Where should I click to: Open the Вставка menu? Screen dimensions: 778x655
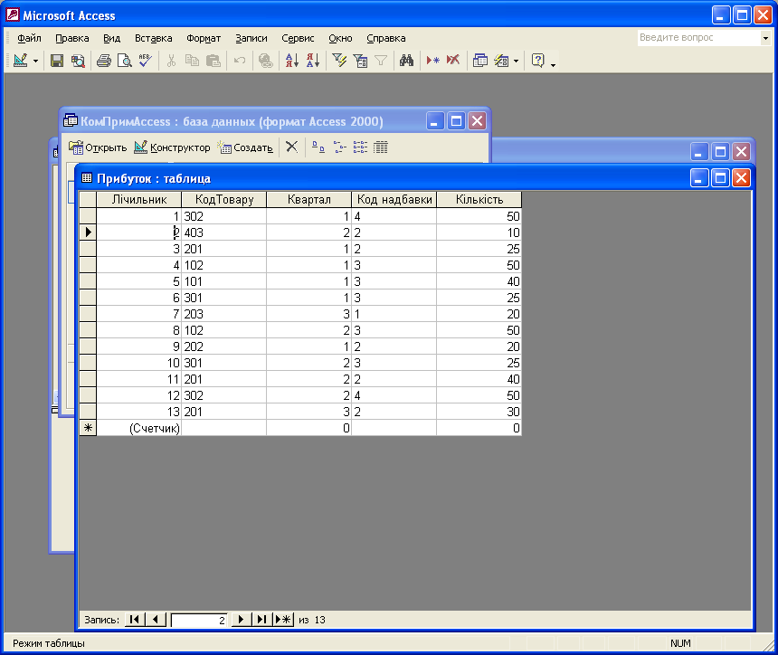(x=154, y=38)
